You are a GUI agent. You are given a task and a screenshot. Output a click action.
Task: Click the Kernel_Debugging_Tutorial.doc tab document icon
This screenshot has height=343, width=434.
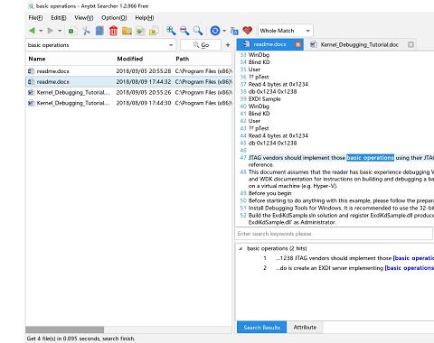click(x=314, y=44)
